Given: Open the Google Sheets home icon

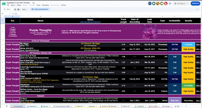Looking at the screenshot, I should [x=4, y=4].
